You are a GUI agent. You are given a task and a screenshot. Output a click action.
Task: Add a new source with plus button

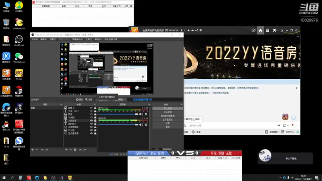66,150
